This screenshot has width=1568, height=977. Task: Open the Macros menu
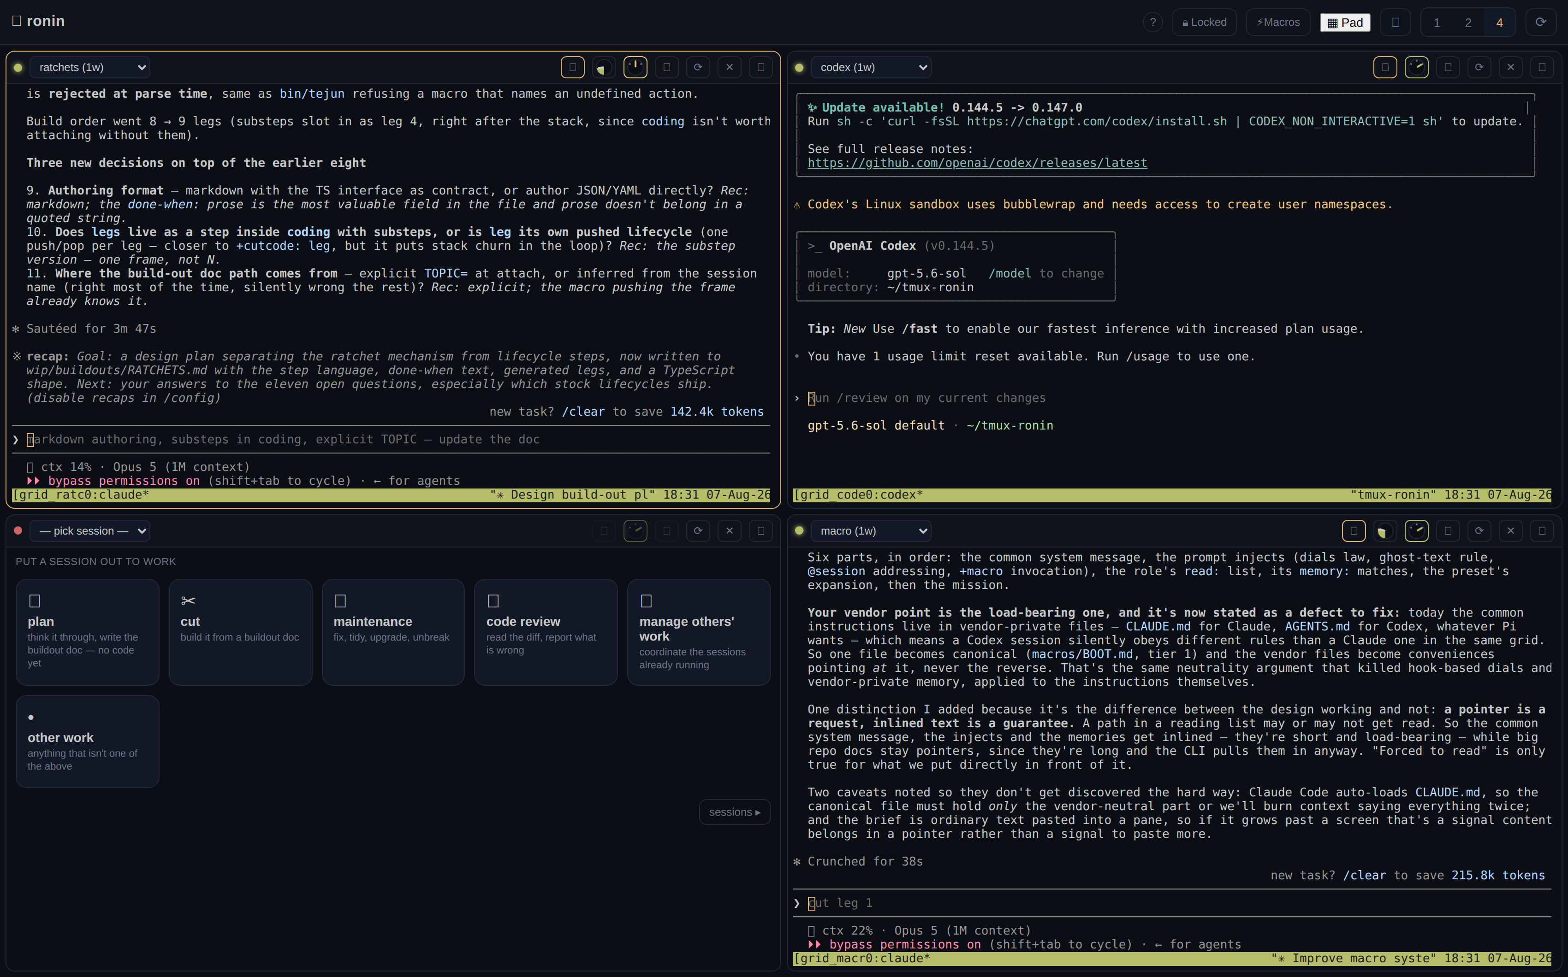(x=1277, y=22)
